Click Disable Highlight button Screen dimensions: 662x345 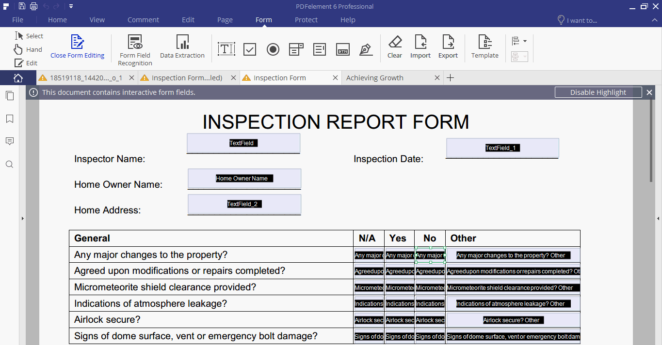coord(598,92)
